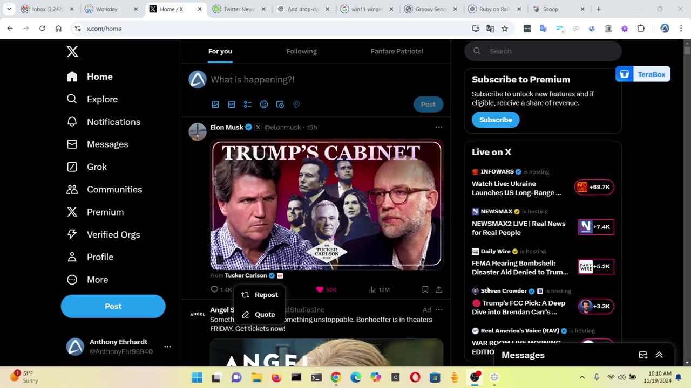Viewport: 691px width, 388px height.
Task: Open Notifications from the sidebar
Action: pyautogui.click(x=103, y=122)
